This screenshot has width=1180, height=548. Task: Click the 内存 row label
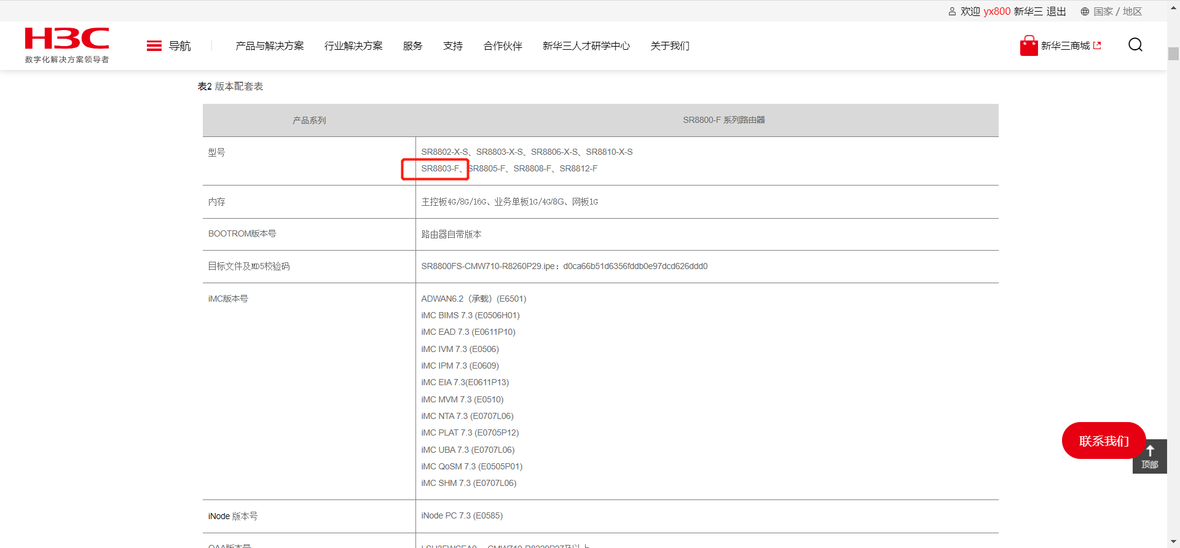(216, 202)
